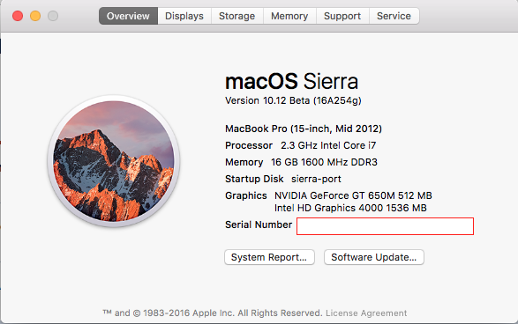518x324 pixels.
Task: Click the macOS Sierra title text
Action: (x=292, y=81)
